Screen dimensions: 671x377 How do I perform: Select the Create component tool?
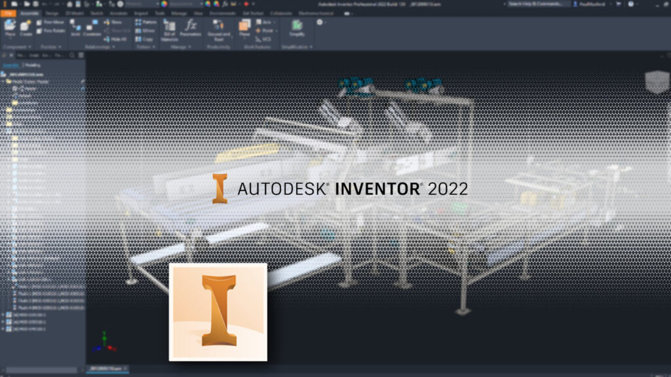26,29
